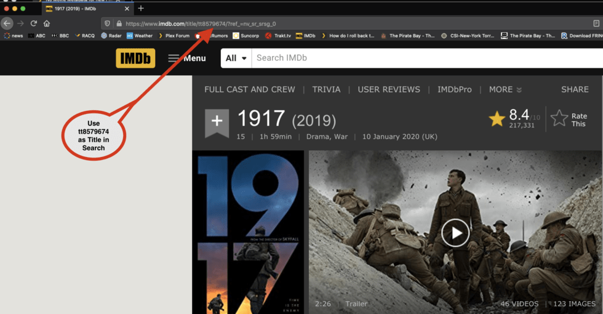This screenshot has height=314, width=603.
Task: Open a new browser tab
Action: click(141, 8)
